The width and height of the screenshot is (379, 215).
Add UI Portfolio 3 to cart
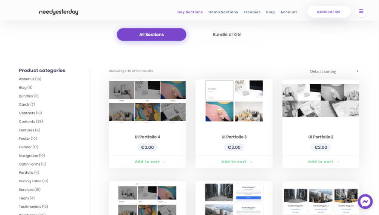tap(234, 162)
